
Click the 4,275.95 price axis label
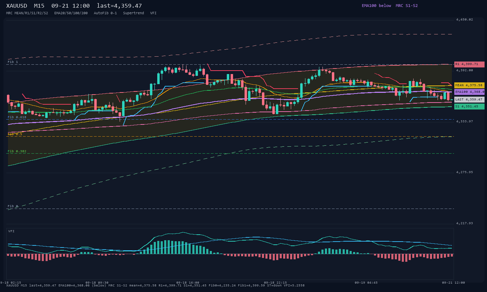(x=465, y=172)
